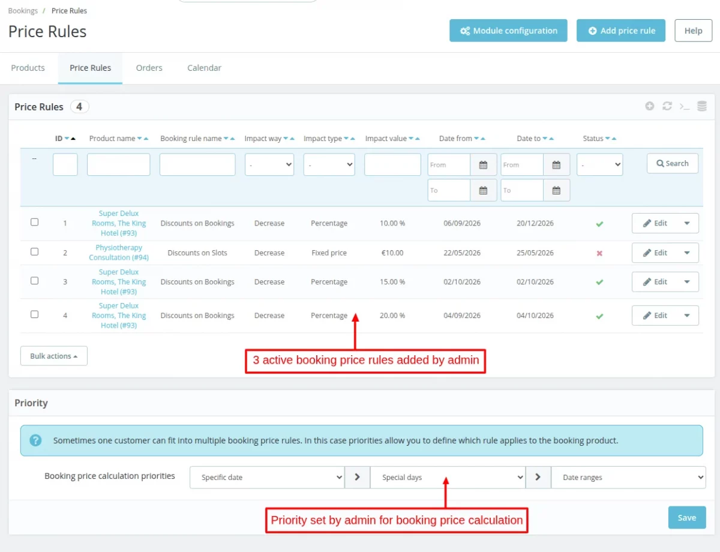Switch to the Products tab

click(x=28, y=68)
